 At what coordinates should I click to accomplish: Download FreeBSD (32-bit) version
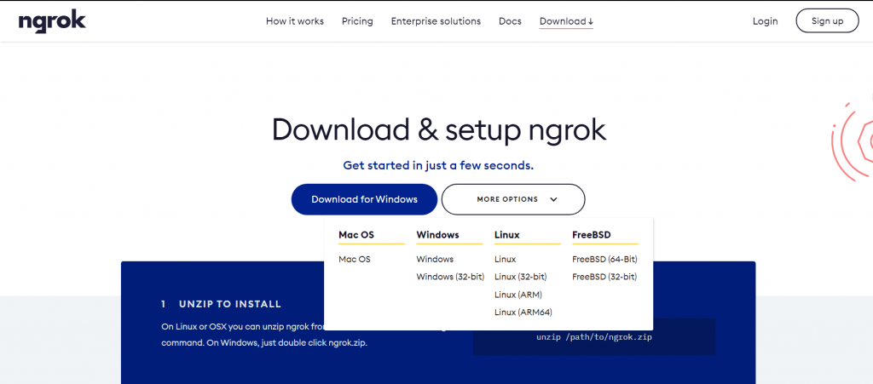tap(604, 277)
